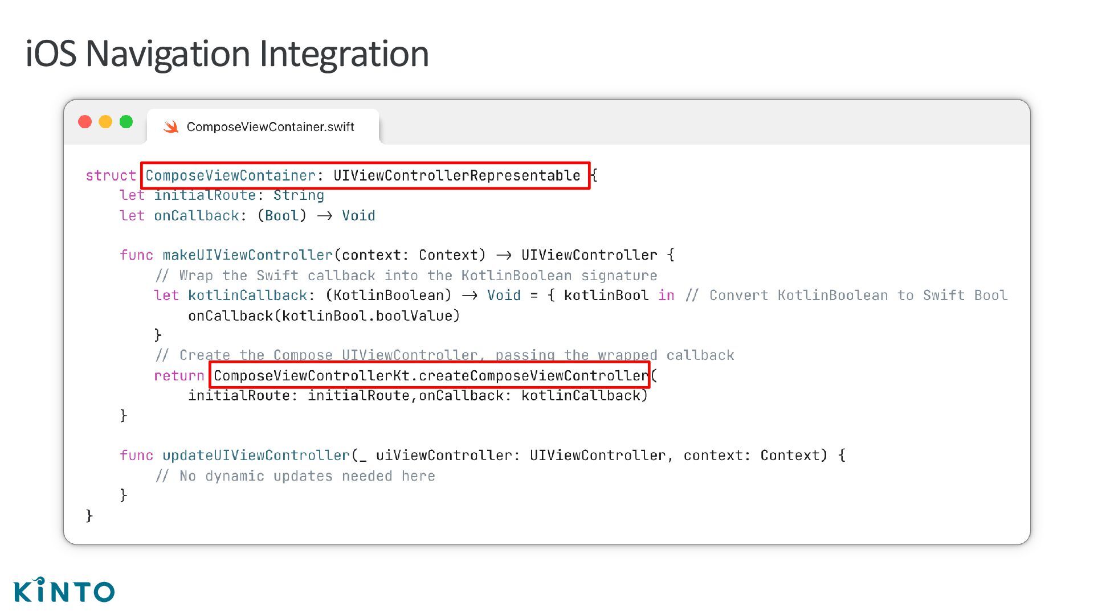This screenshot has height=615, width=1094.
Task: Click the return keyword
Action: [x=179, y=376]
